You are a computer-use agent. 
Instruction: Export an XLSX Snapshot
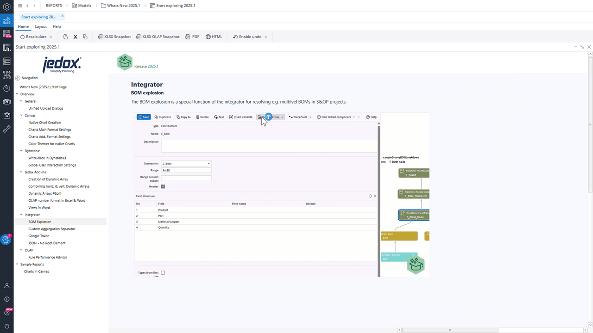pyautogui.click(x=114, y=37)
